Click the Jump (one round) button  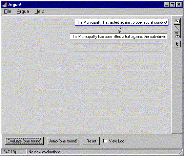(x=63, y=141)
